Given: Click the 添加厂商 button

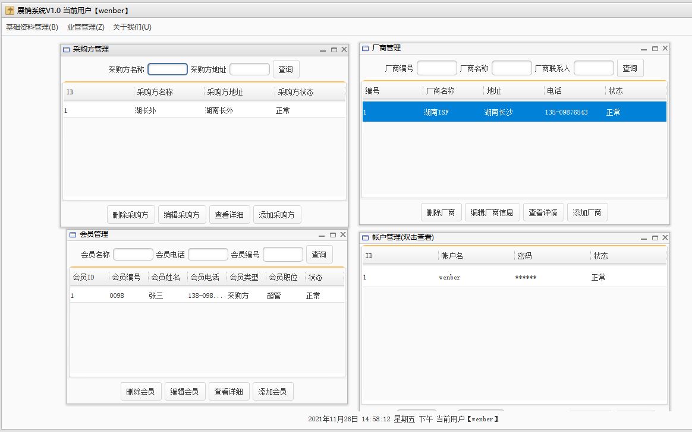Looking at the screenshot, I should (587, 212).
